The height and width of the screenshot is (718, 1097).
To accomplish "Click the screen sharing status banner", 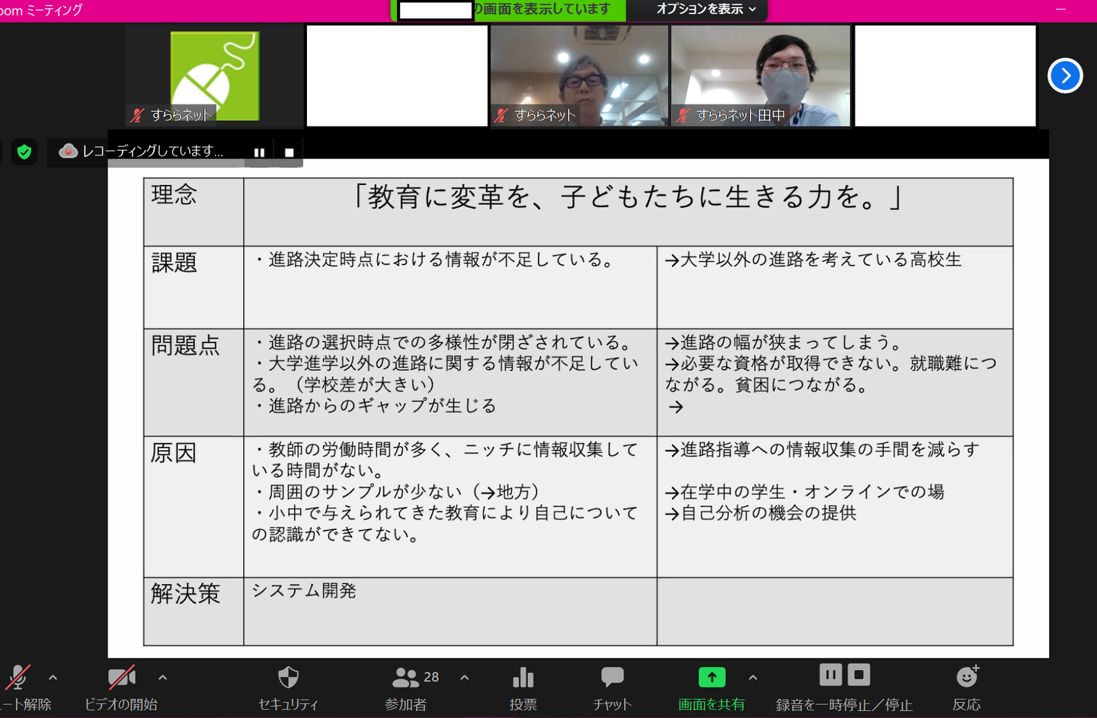I will click(x=508, y=10).
